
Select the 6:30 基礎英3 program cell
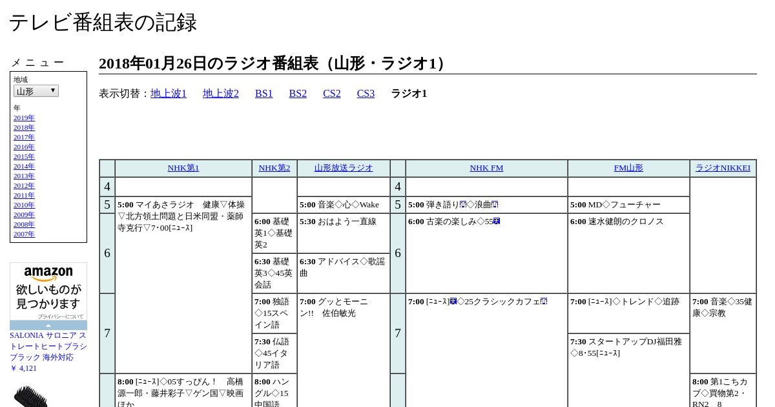[274, 273]
